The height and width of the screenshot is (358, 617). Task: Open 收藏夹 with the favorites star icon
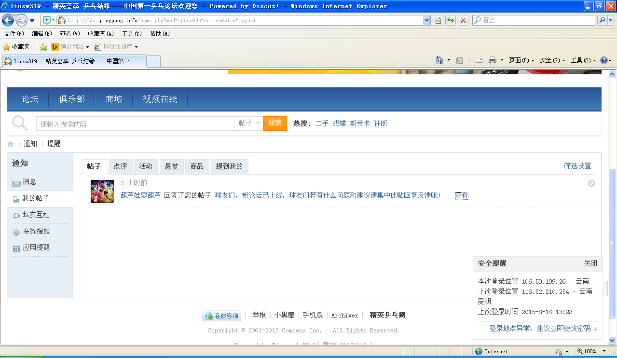[x=17, y=47]
